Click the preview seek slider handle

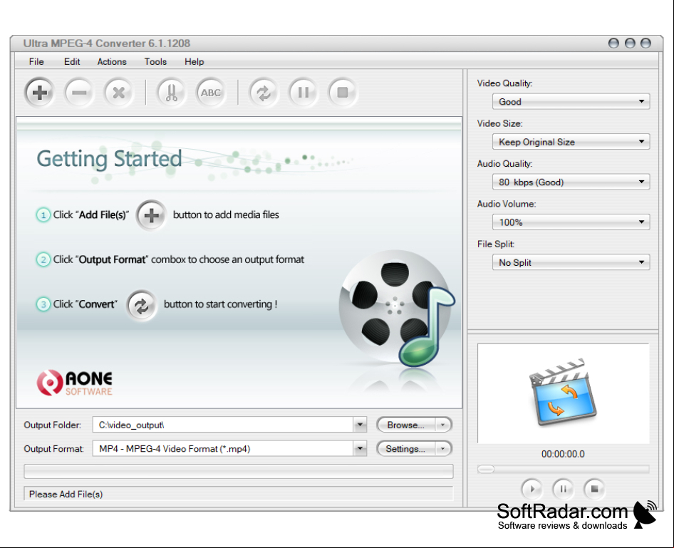pyautogui.click(x=486, y=469)
